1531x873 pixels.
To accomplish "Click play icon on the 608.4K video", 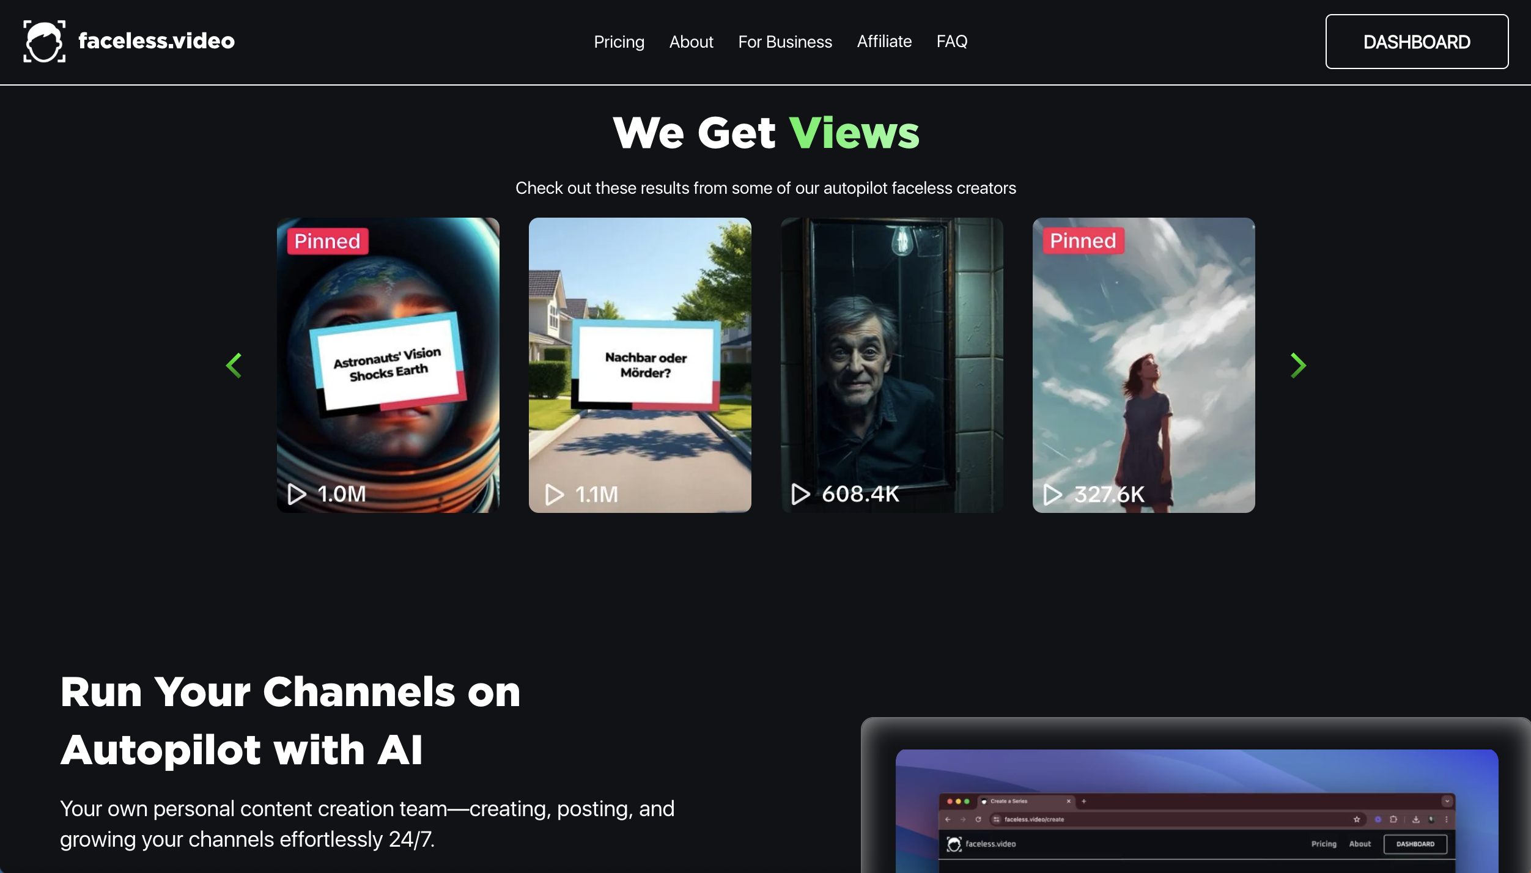I will coord(800,494).
